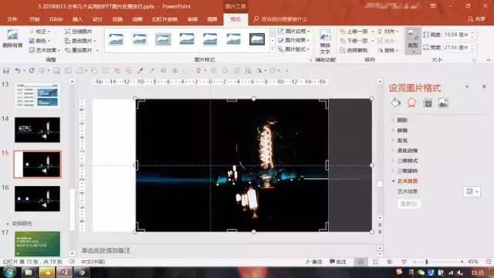The height and width of the screenshot is (278, 494).
Task: Toggle the Notes (备注) pane in status bar
Action: coord(314,262)
